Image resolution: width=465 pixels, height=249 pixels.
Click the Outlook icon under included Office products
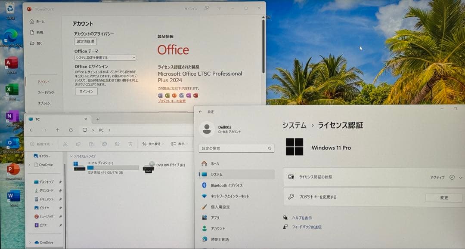[182, 95]
